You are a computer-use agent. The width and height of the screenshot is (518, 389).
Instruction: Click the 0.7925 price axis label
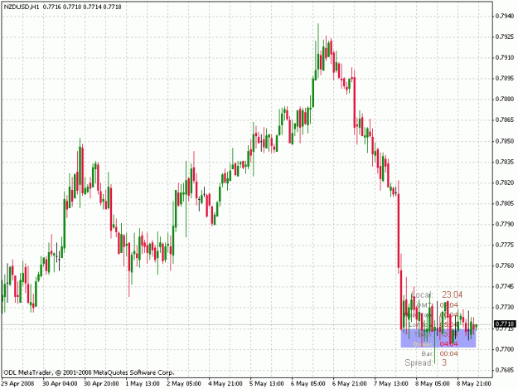505,37
